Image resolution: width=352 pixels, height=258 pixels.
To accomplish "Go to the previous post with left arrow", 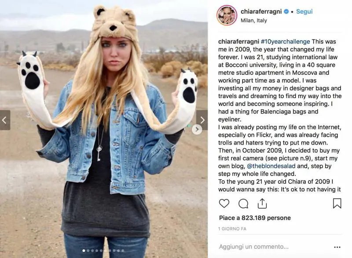I will pos(5,120).
